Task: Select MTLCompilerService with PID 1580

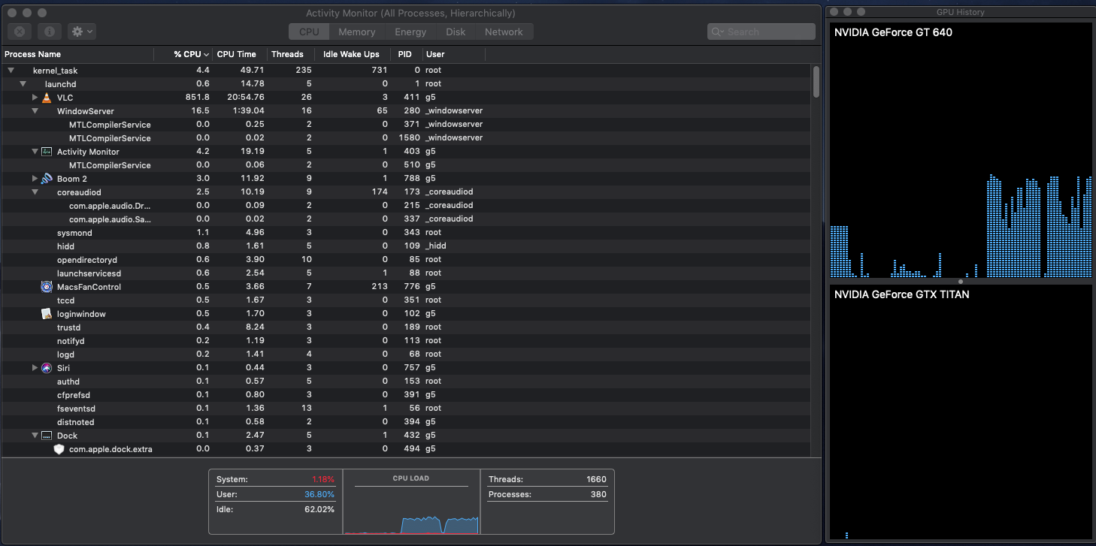Action: coord(406,138)
